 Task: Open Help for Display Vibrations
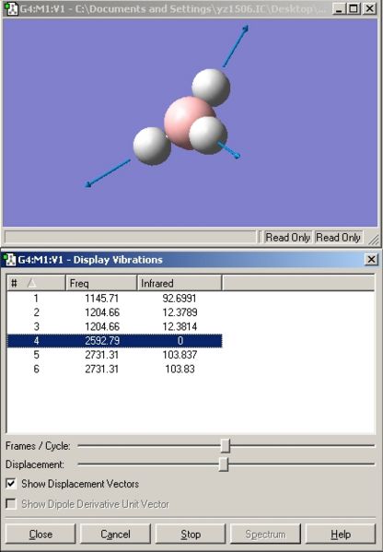[341, 534]
